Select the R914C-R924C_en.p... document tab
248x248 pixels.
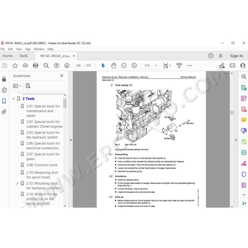(56, 56)
